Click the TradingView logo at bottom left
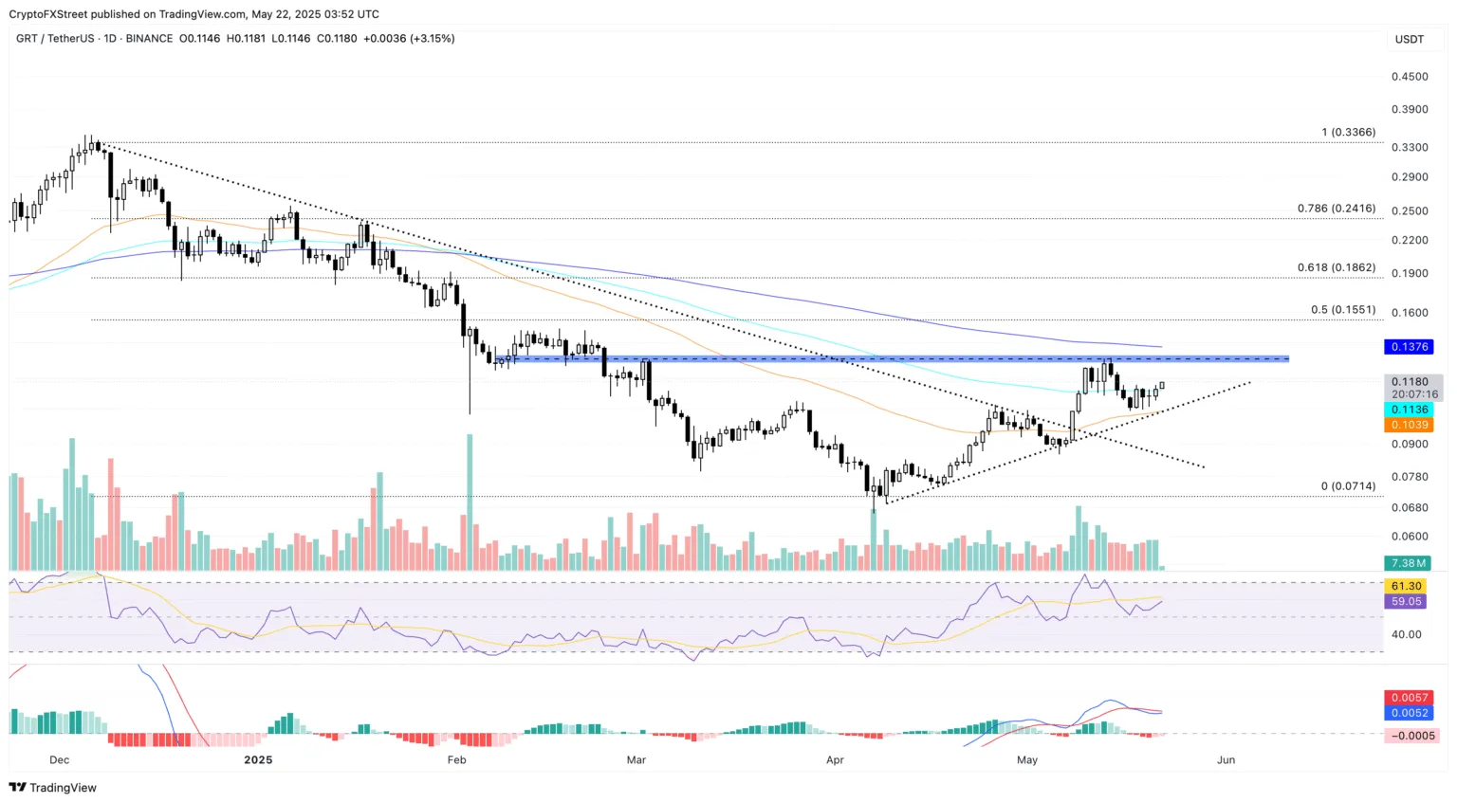The width and height of the screenshot is (1457, 803). [53, 788]
